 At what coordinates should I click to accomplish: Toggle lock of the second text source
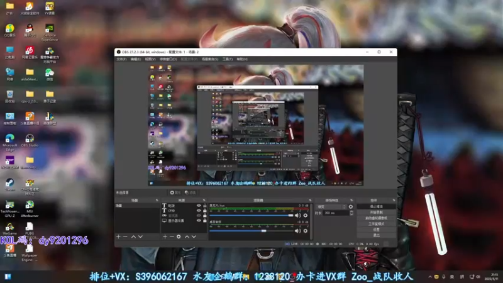205,211
